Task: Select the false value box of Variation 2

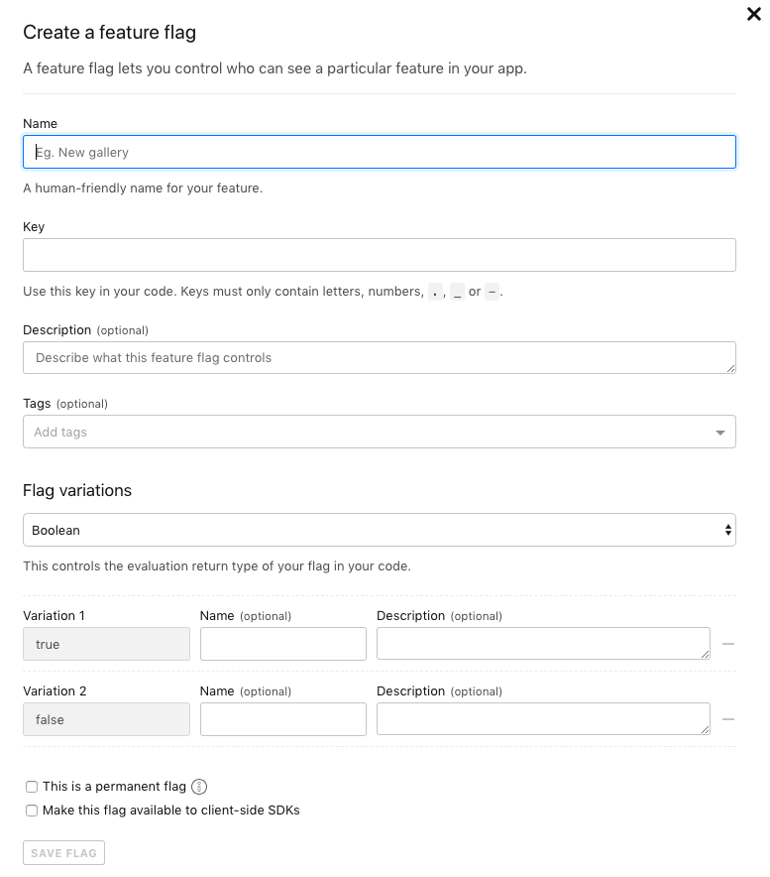Action: click(x=106, y=718)
